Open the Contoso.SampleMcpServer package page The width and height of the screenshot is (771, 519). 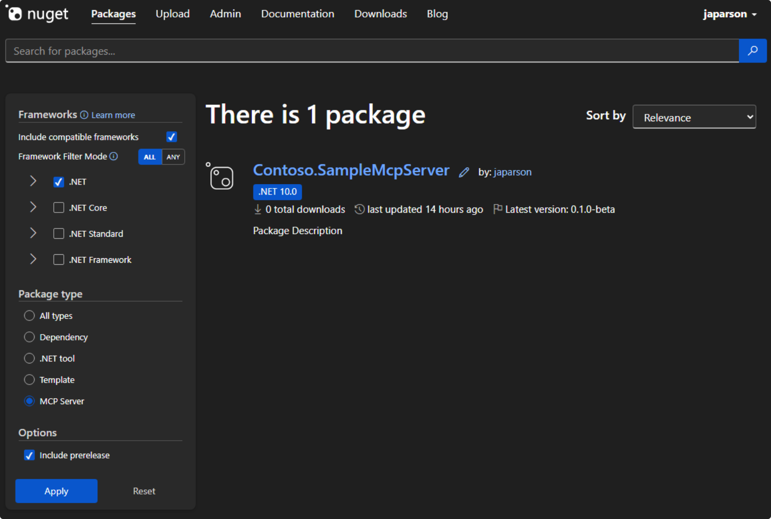coord(351,170)
